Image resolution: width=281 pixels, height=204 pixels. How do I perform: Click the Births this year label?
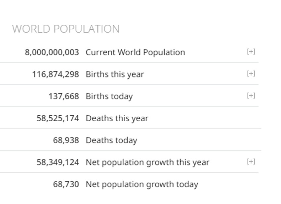[x=115, y=74]
